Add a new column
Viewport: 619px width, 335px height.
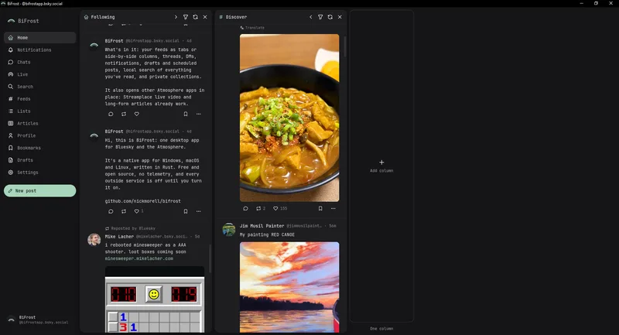pyautogui.click(x=381, y=166)
